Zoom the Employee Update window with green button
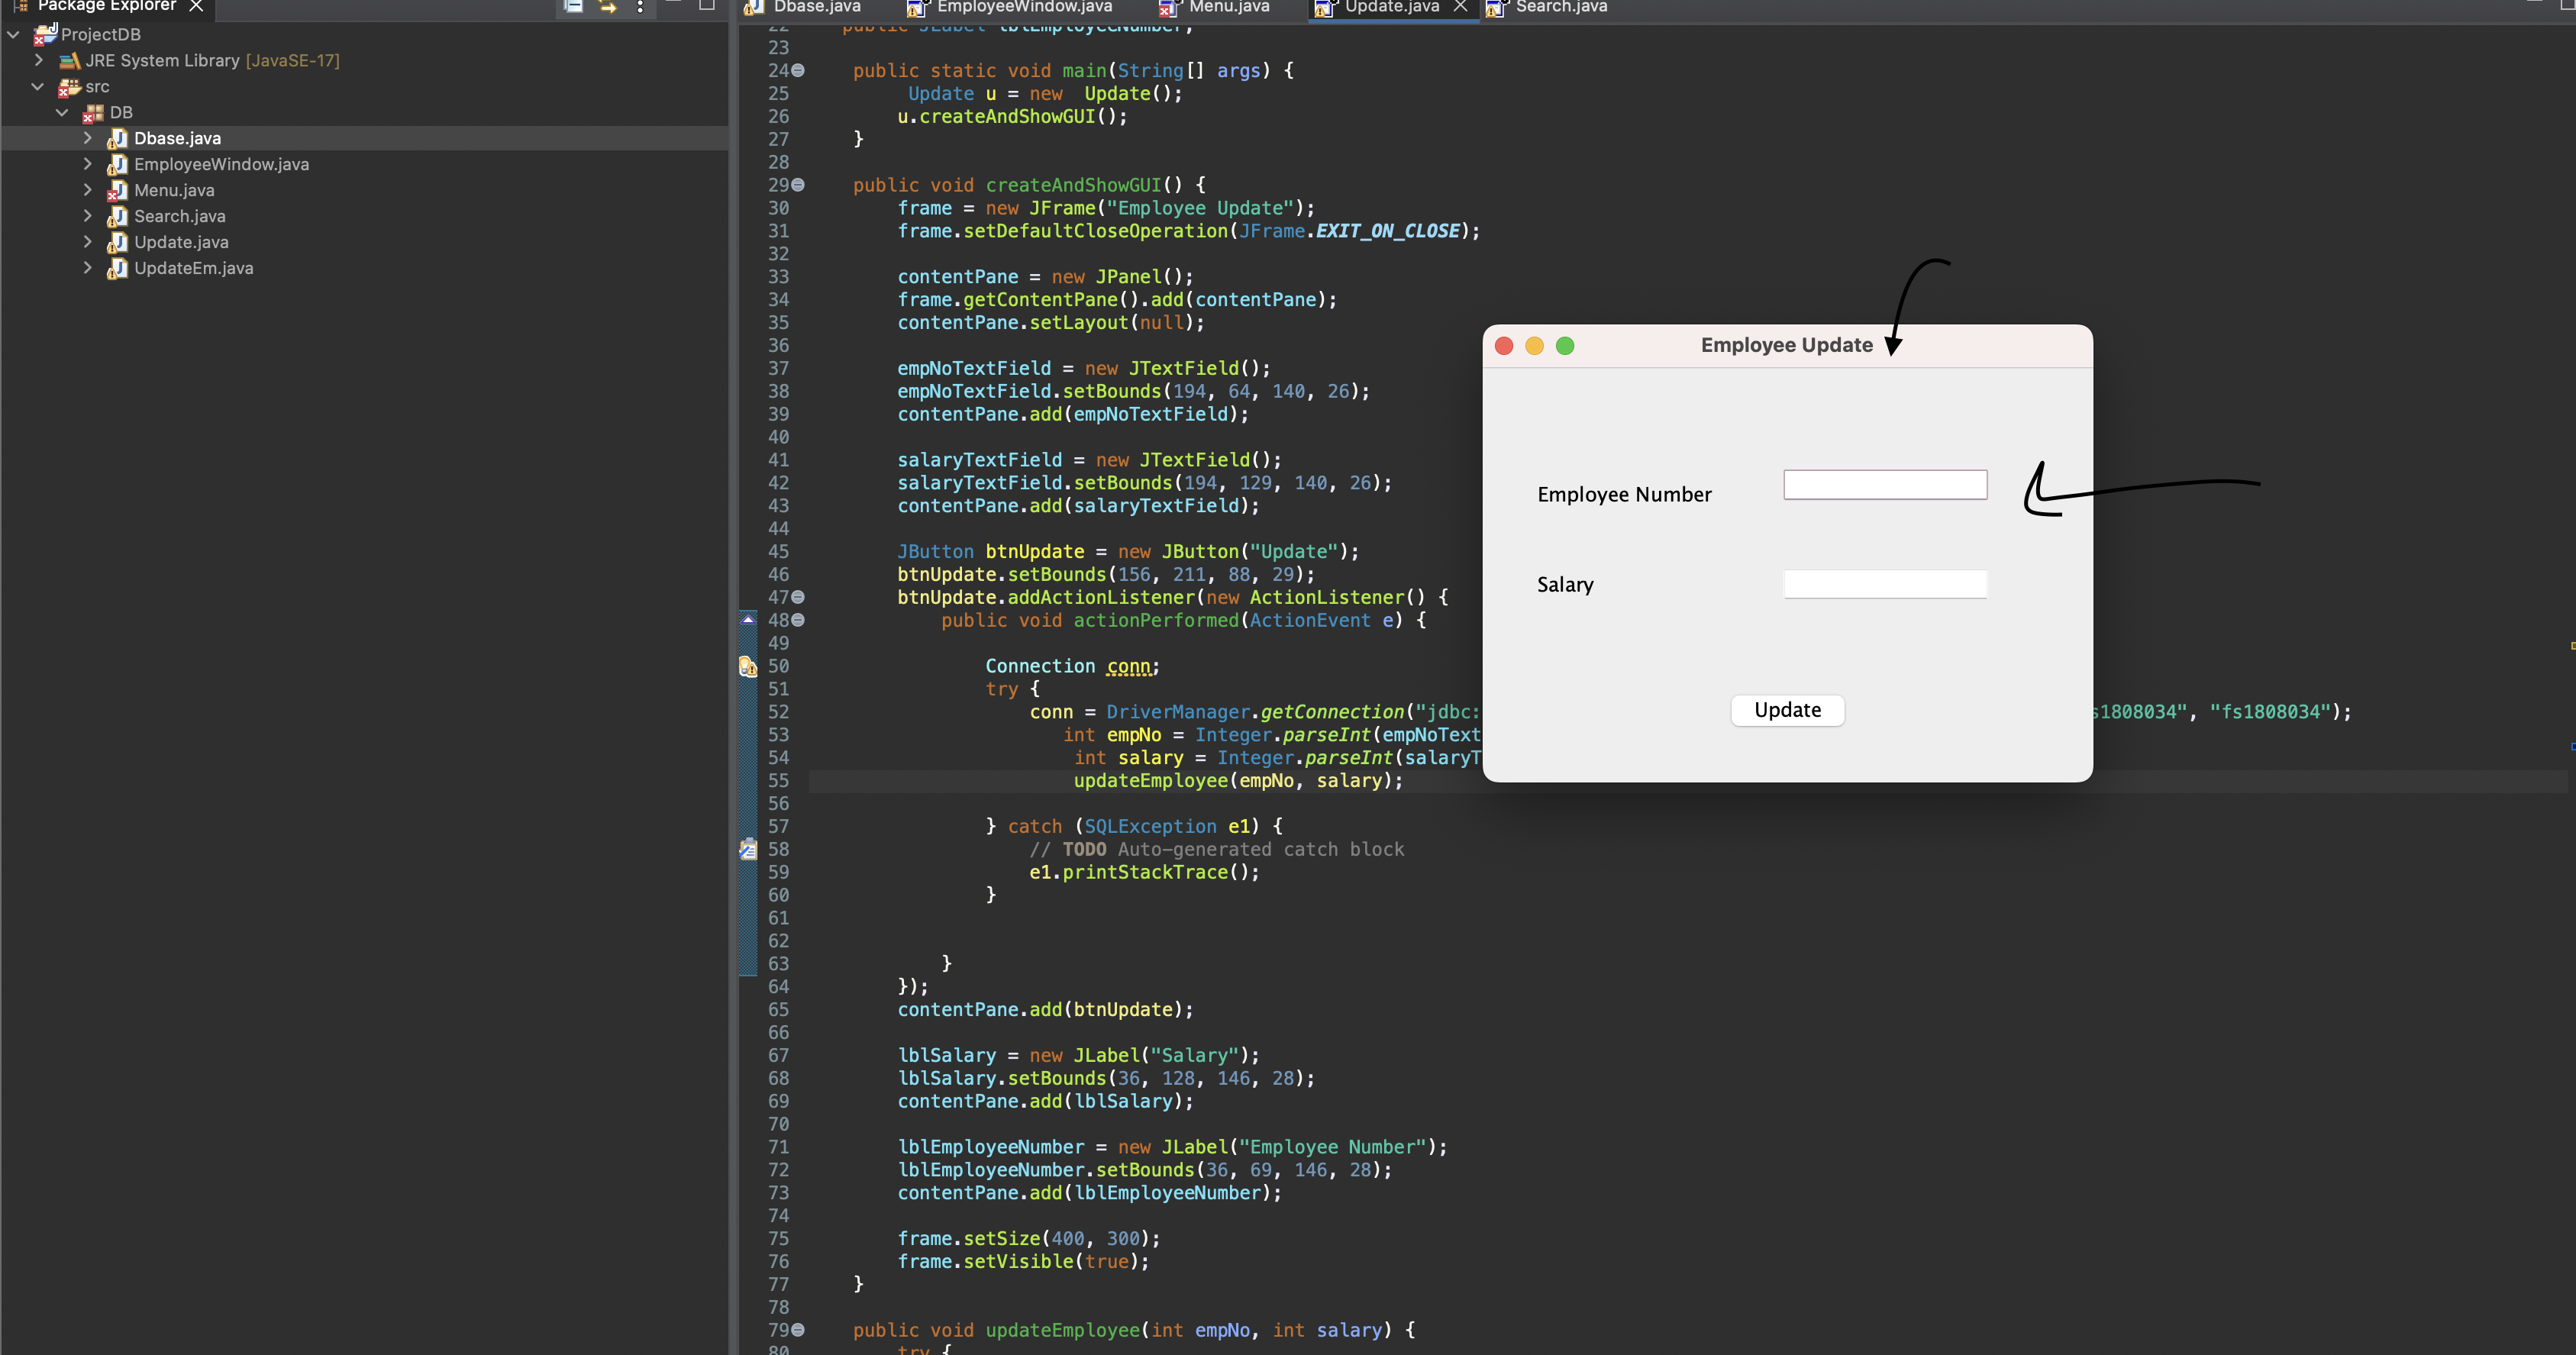Image resolution: width=2576 pixels, height=1355 pixels. [x=1565, y=346]
